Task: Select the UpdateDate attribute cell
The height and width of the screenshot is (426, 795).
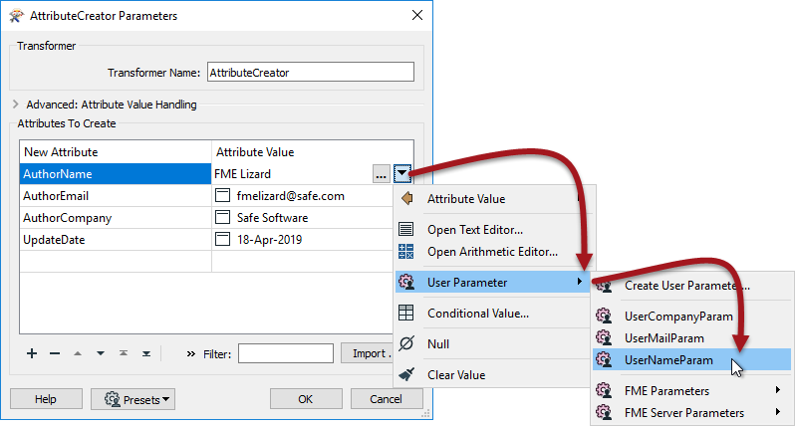Action: [x=116, y=239]
